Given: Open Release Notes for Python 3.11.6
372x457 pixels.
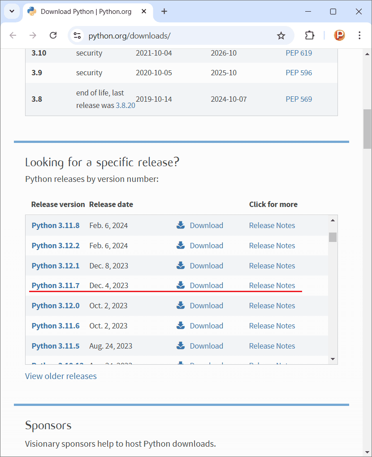Looking at the screenshot, I should 272,326.
